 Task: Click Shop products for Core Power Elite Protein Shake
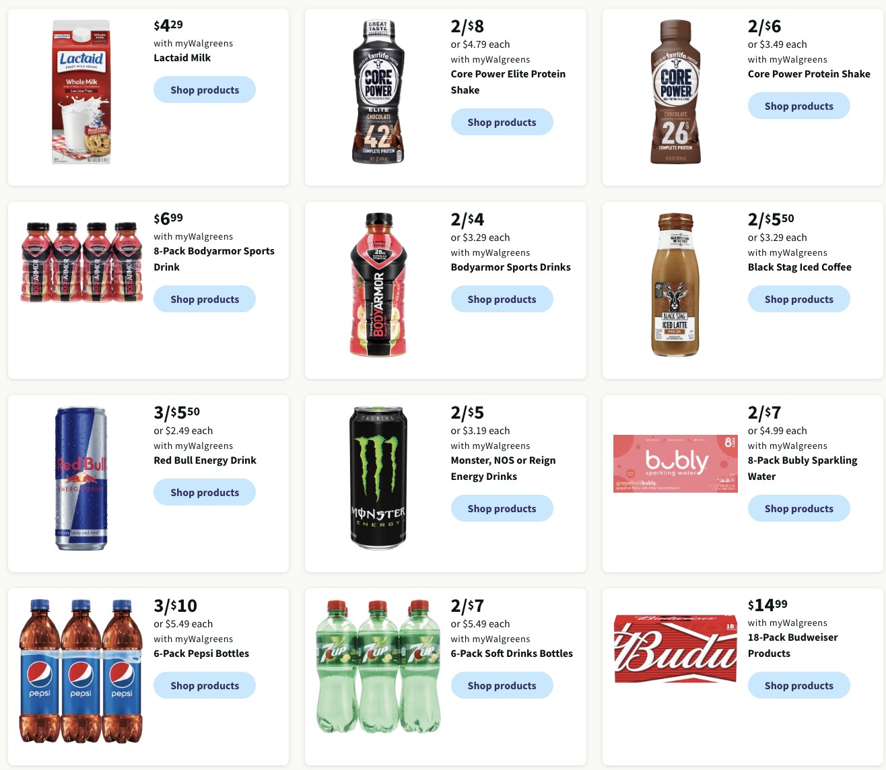click(502, 122)
